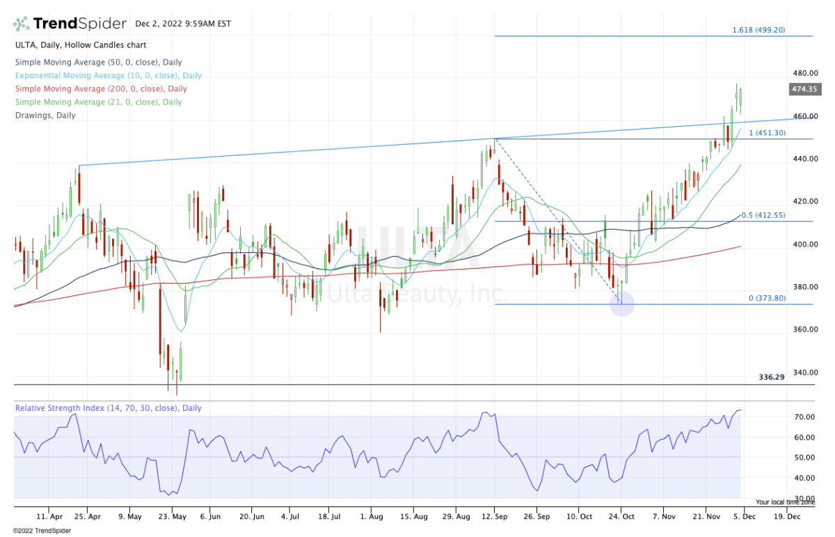Click the Drawings, Daily legend entry
The image size is (835, 537).
[x=45, y=115]
